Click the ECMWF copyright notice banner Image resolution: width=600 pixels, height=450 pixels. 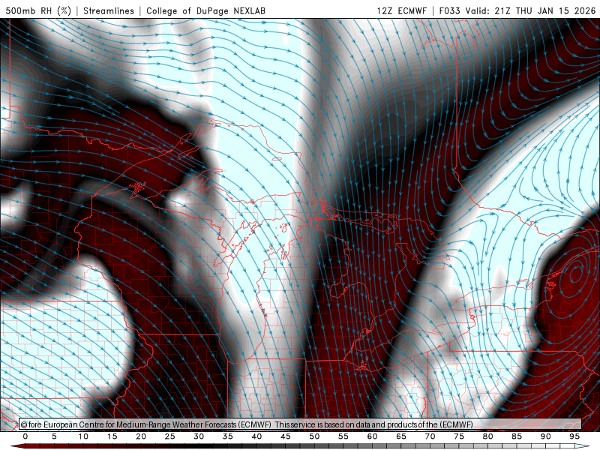(x=300, y=424)
